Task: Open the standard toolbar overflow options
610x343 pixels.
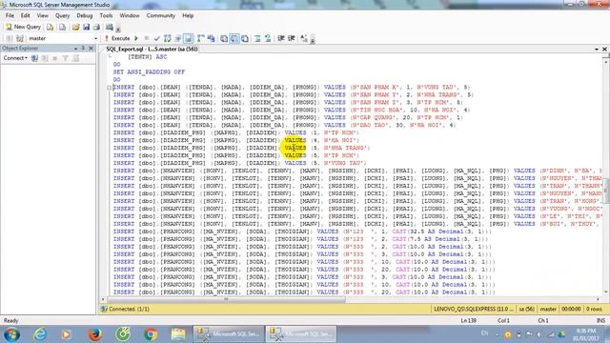Action: 118,28
